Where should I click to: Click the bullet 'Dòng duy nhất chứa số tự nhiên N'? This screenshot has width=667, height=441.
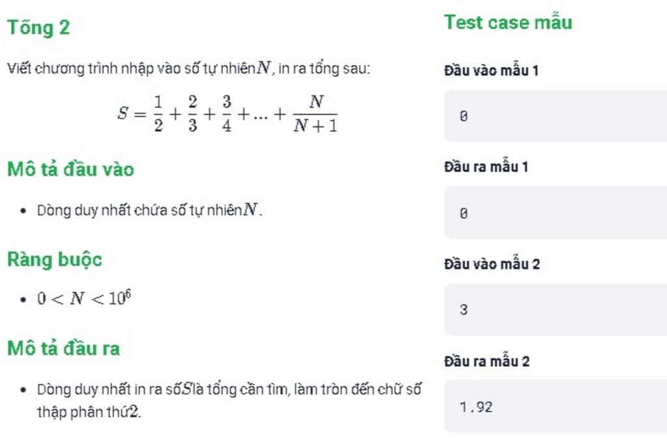tap(150, 210)
